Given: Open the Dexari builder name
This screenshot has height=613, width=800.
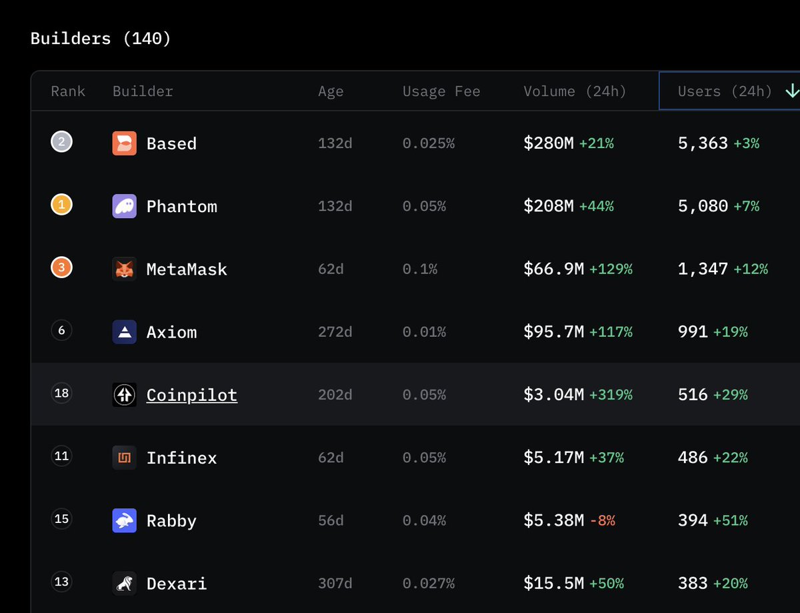Looking at the screenshot, I should click(177, 584).
